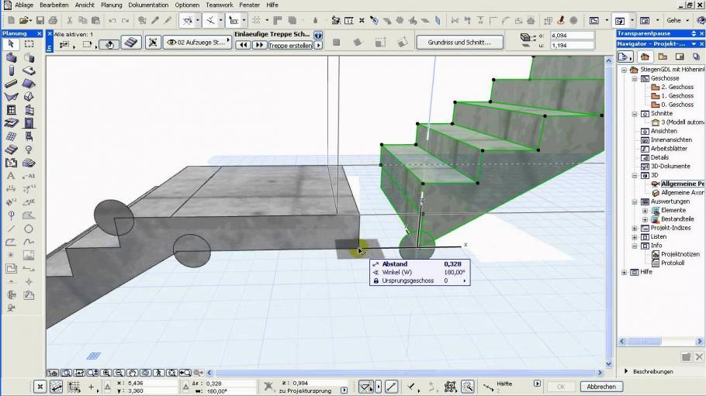Image resolution: width=706 pixels, height=396 pixels.
Task: Open the Teamwork menu
Action: coord(220,5)
